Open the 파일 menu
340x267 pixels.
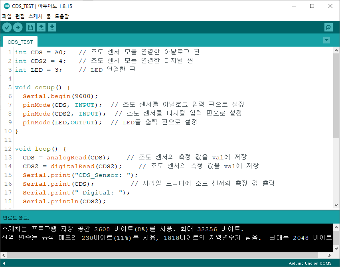click(7, 16)
